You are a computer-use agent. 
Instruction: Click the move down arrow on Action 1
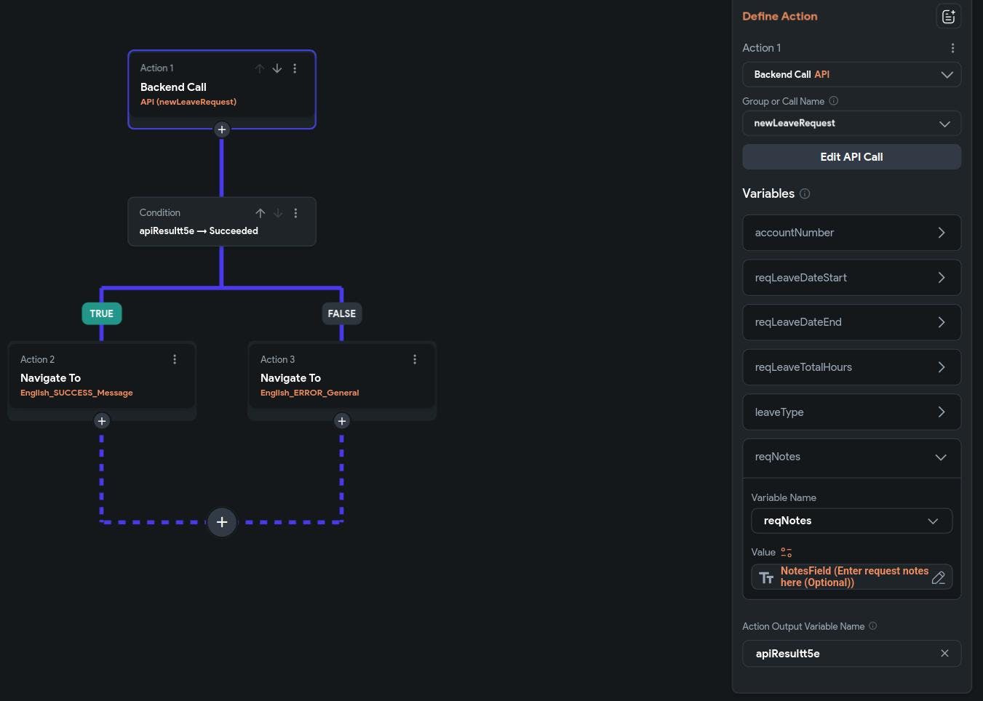coord(277,68)
